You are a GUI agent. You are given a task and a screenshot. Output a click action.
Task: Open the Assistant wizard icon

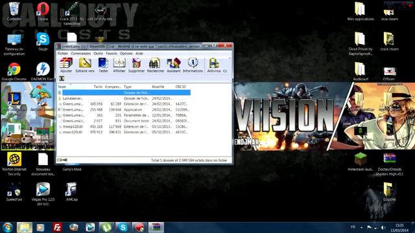coord(173,65)
